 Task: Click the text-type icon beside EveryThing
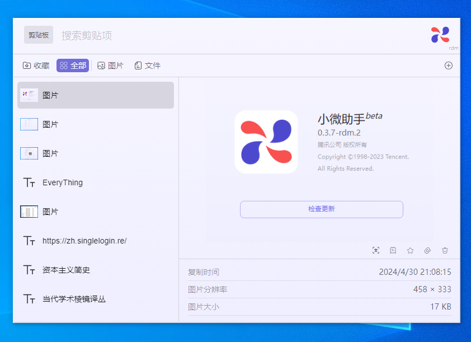tap(29, 182)
